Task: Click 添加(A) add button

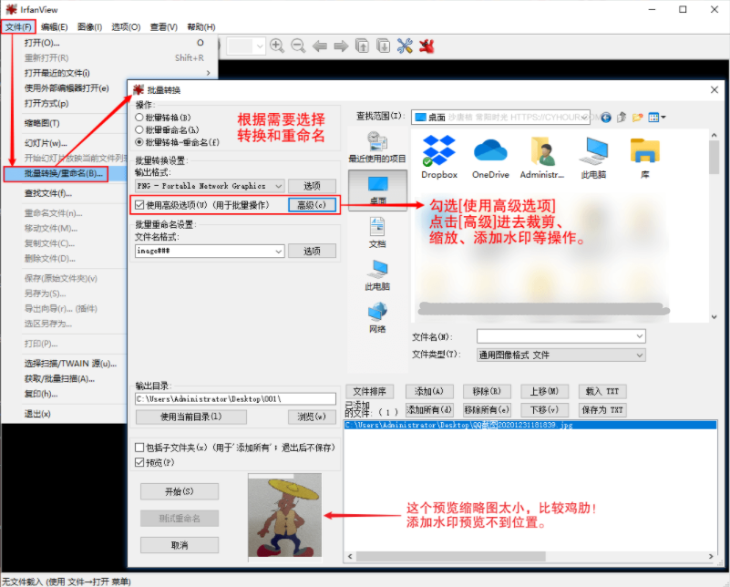Action: click(428, 392)
